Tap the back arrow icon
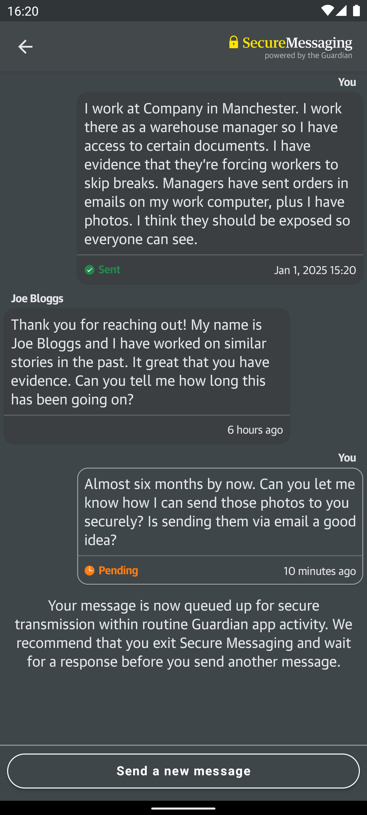367x815 pixels. coord(25,47)
